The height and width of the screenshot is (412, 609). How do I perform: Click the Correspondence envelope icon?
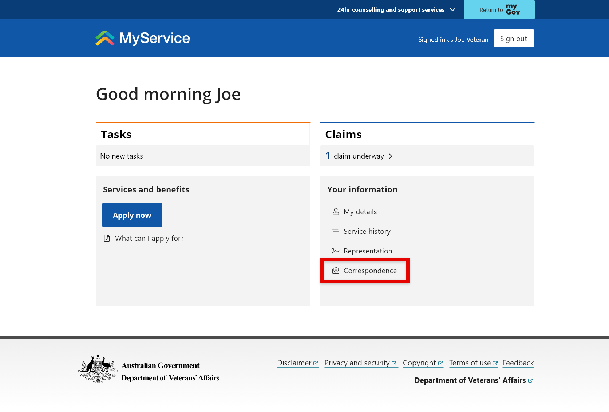click(336, 271)
